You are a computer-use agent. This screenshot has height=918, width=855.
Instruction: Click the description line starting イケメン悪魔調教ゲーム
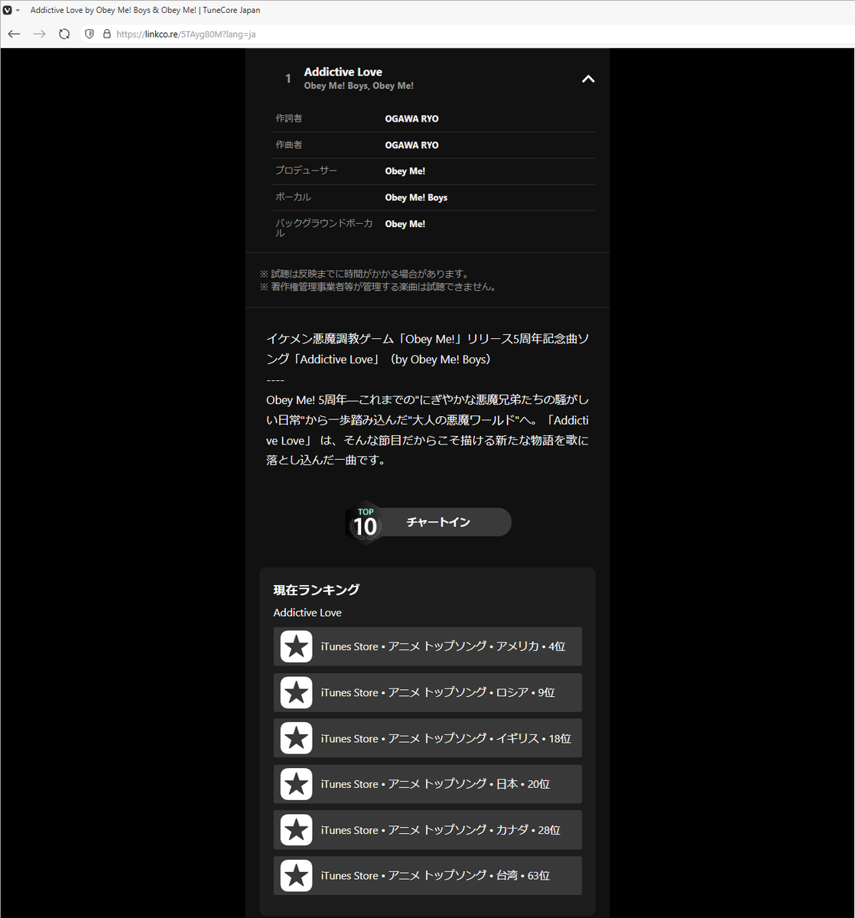427,349
